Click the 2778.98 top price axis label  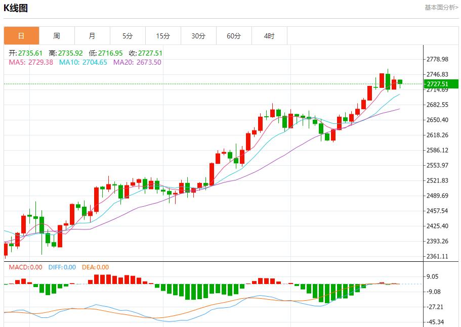tap(438, 59)
